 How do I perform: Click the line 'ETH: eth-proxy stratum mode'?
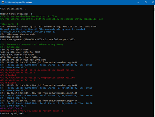17,34
